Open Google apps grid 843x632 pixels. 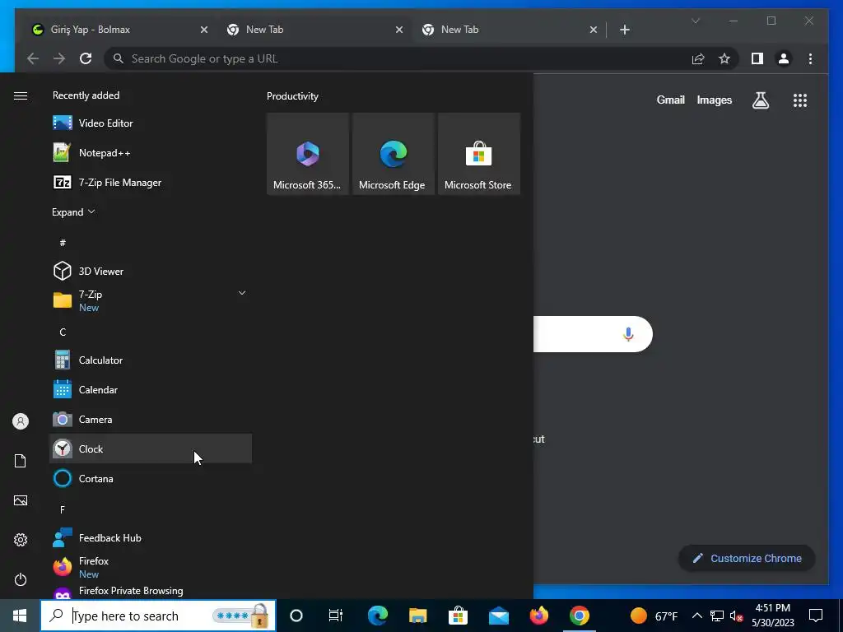800,100
